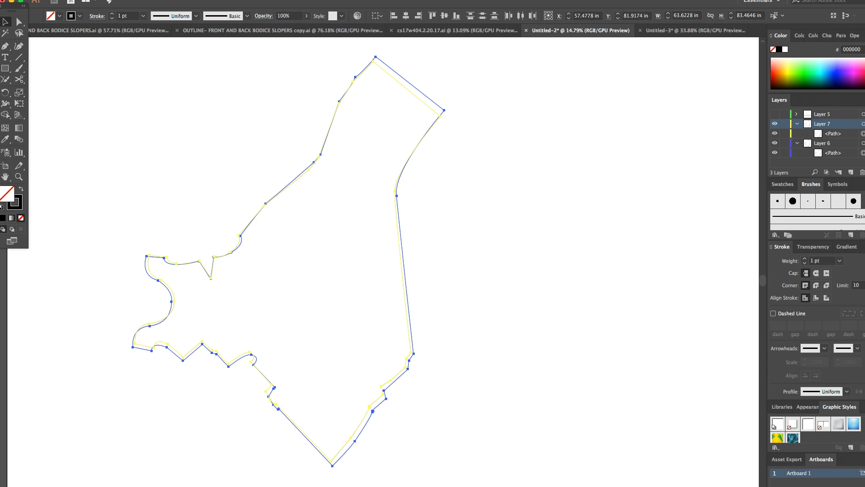This screenshot has width=865, height=487.
Task: Open the Opacity value flyout arrow
Action: click(x=307, y=16)
